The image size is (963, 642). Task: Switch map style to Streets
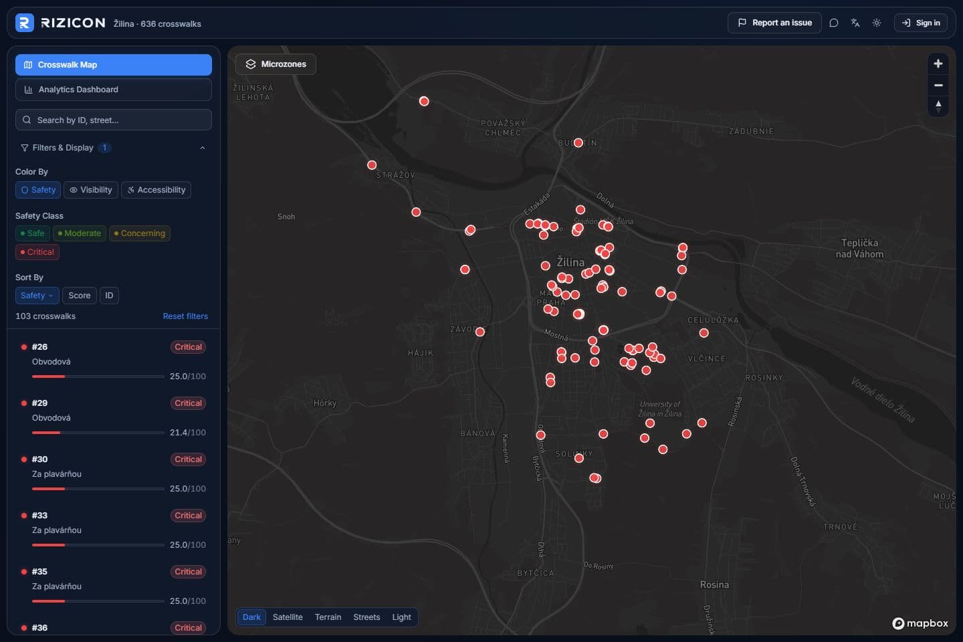click(x=366, y=617)
